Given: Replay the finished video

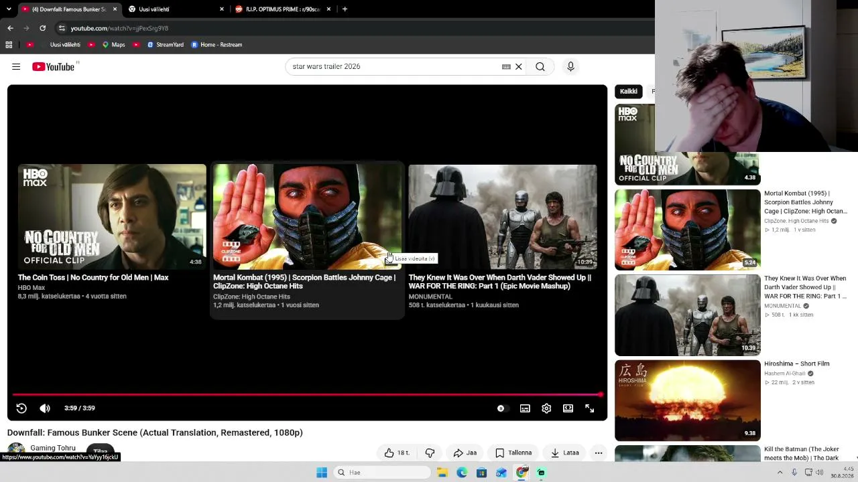Looking at the screenshot, I should tap(21, 408).
